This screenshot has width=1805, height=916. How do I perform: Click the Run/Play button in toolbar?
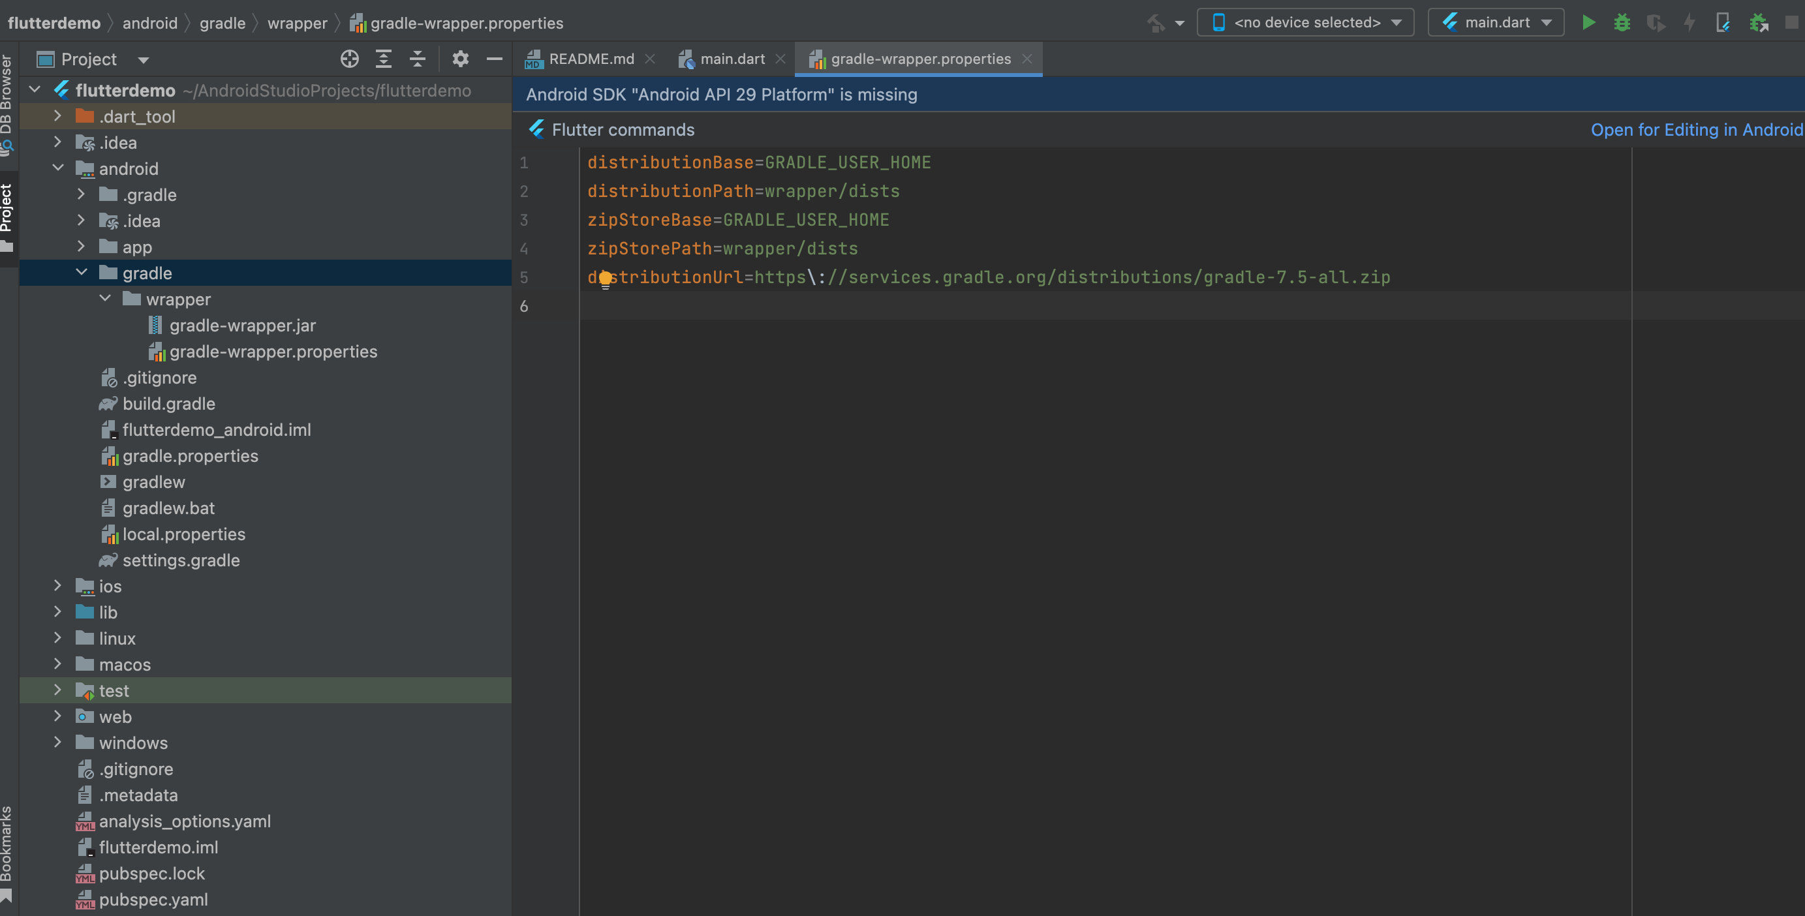click(1589, 21)
